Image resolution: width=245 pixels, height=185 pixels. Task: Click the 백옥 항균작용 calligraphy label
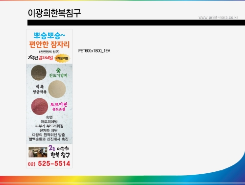[x=40, y=89]
